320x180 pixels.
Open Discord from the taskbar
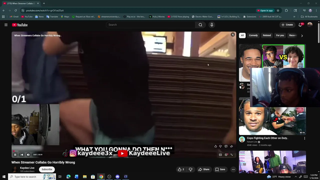point(117,177)
